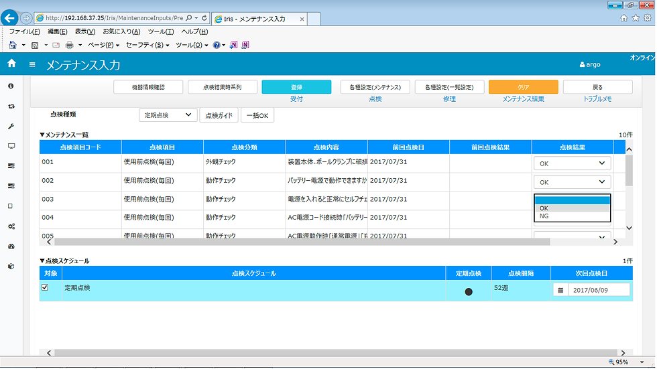The image size is (657, 369).
Task: Open the ツール(O) dropdown in the command bar
Action: coord(192,45)
